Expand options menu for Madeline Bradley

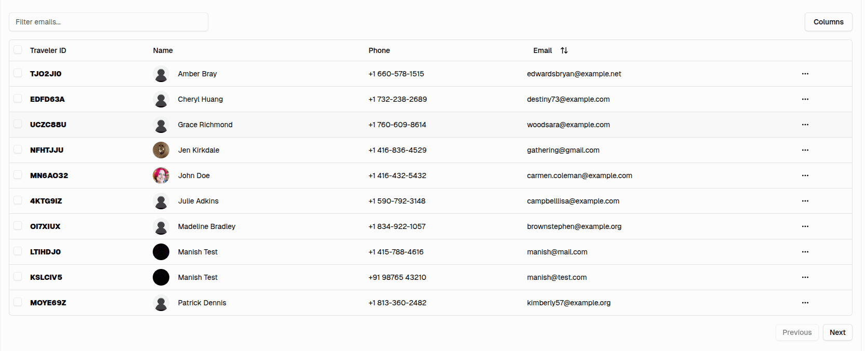(x=805, y=226)
